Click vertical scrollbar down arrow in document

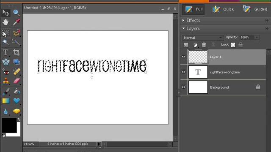[x=175, y=139]
